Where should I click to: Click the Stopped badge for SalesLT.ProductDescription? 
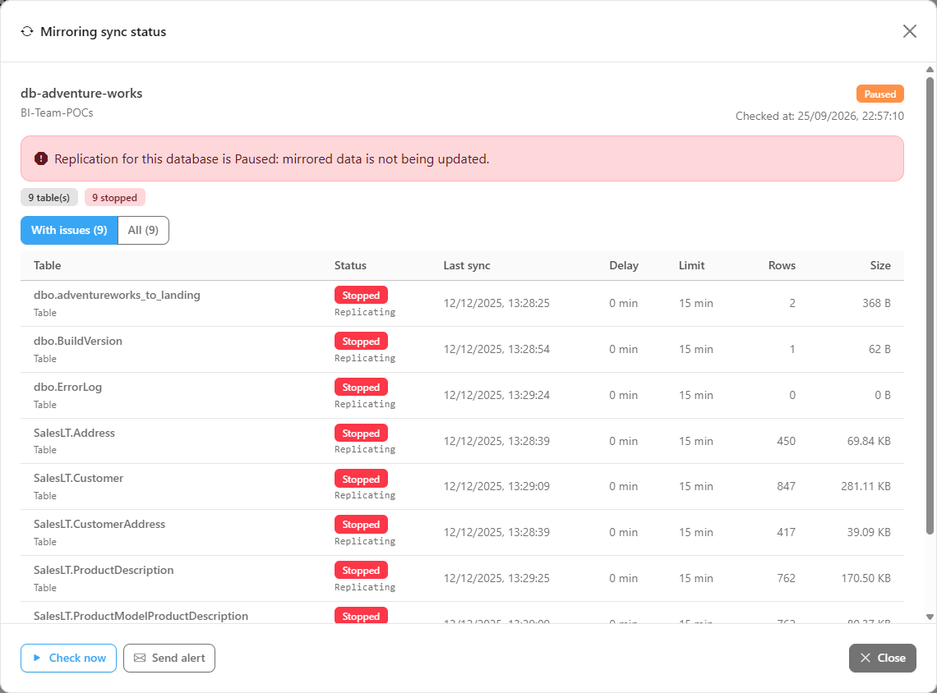pyautogui.click(x=361, y=571)
